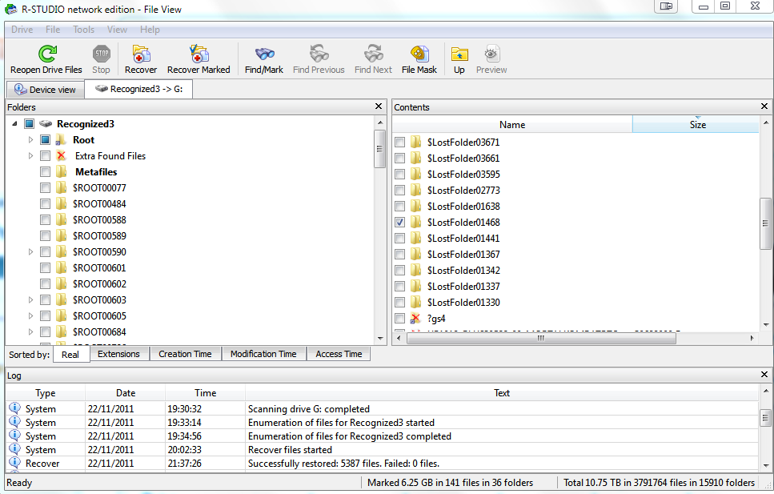The width and height of the screenshot is (774, 494).
Task: Click the Preview eye icon
Action: click(x=491, y=54)
